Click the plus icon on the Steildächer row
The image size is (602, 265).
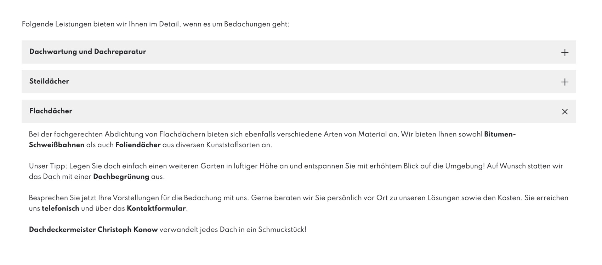point(565,82)
